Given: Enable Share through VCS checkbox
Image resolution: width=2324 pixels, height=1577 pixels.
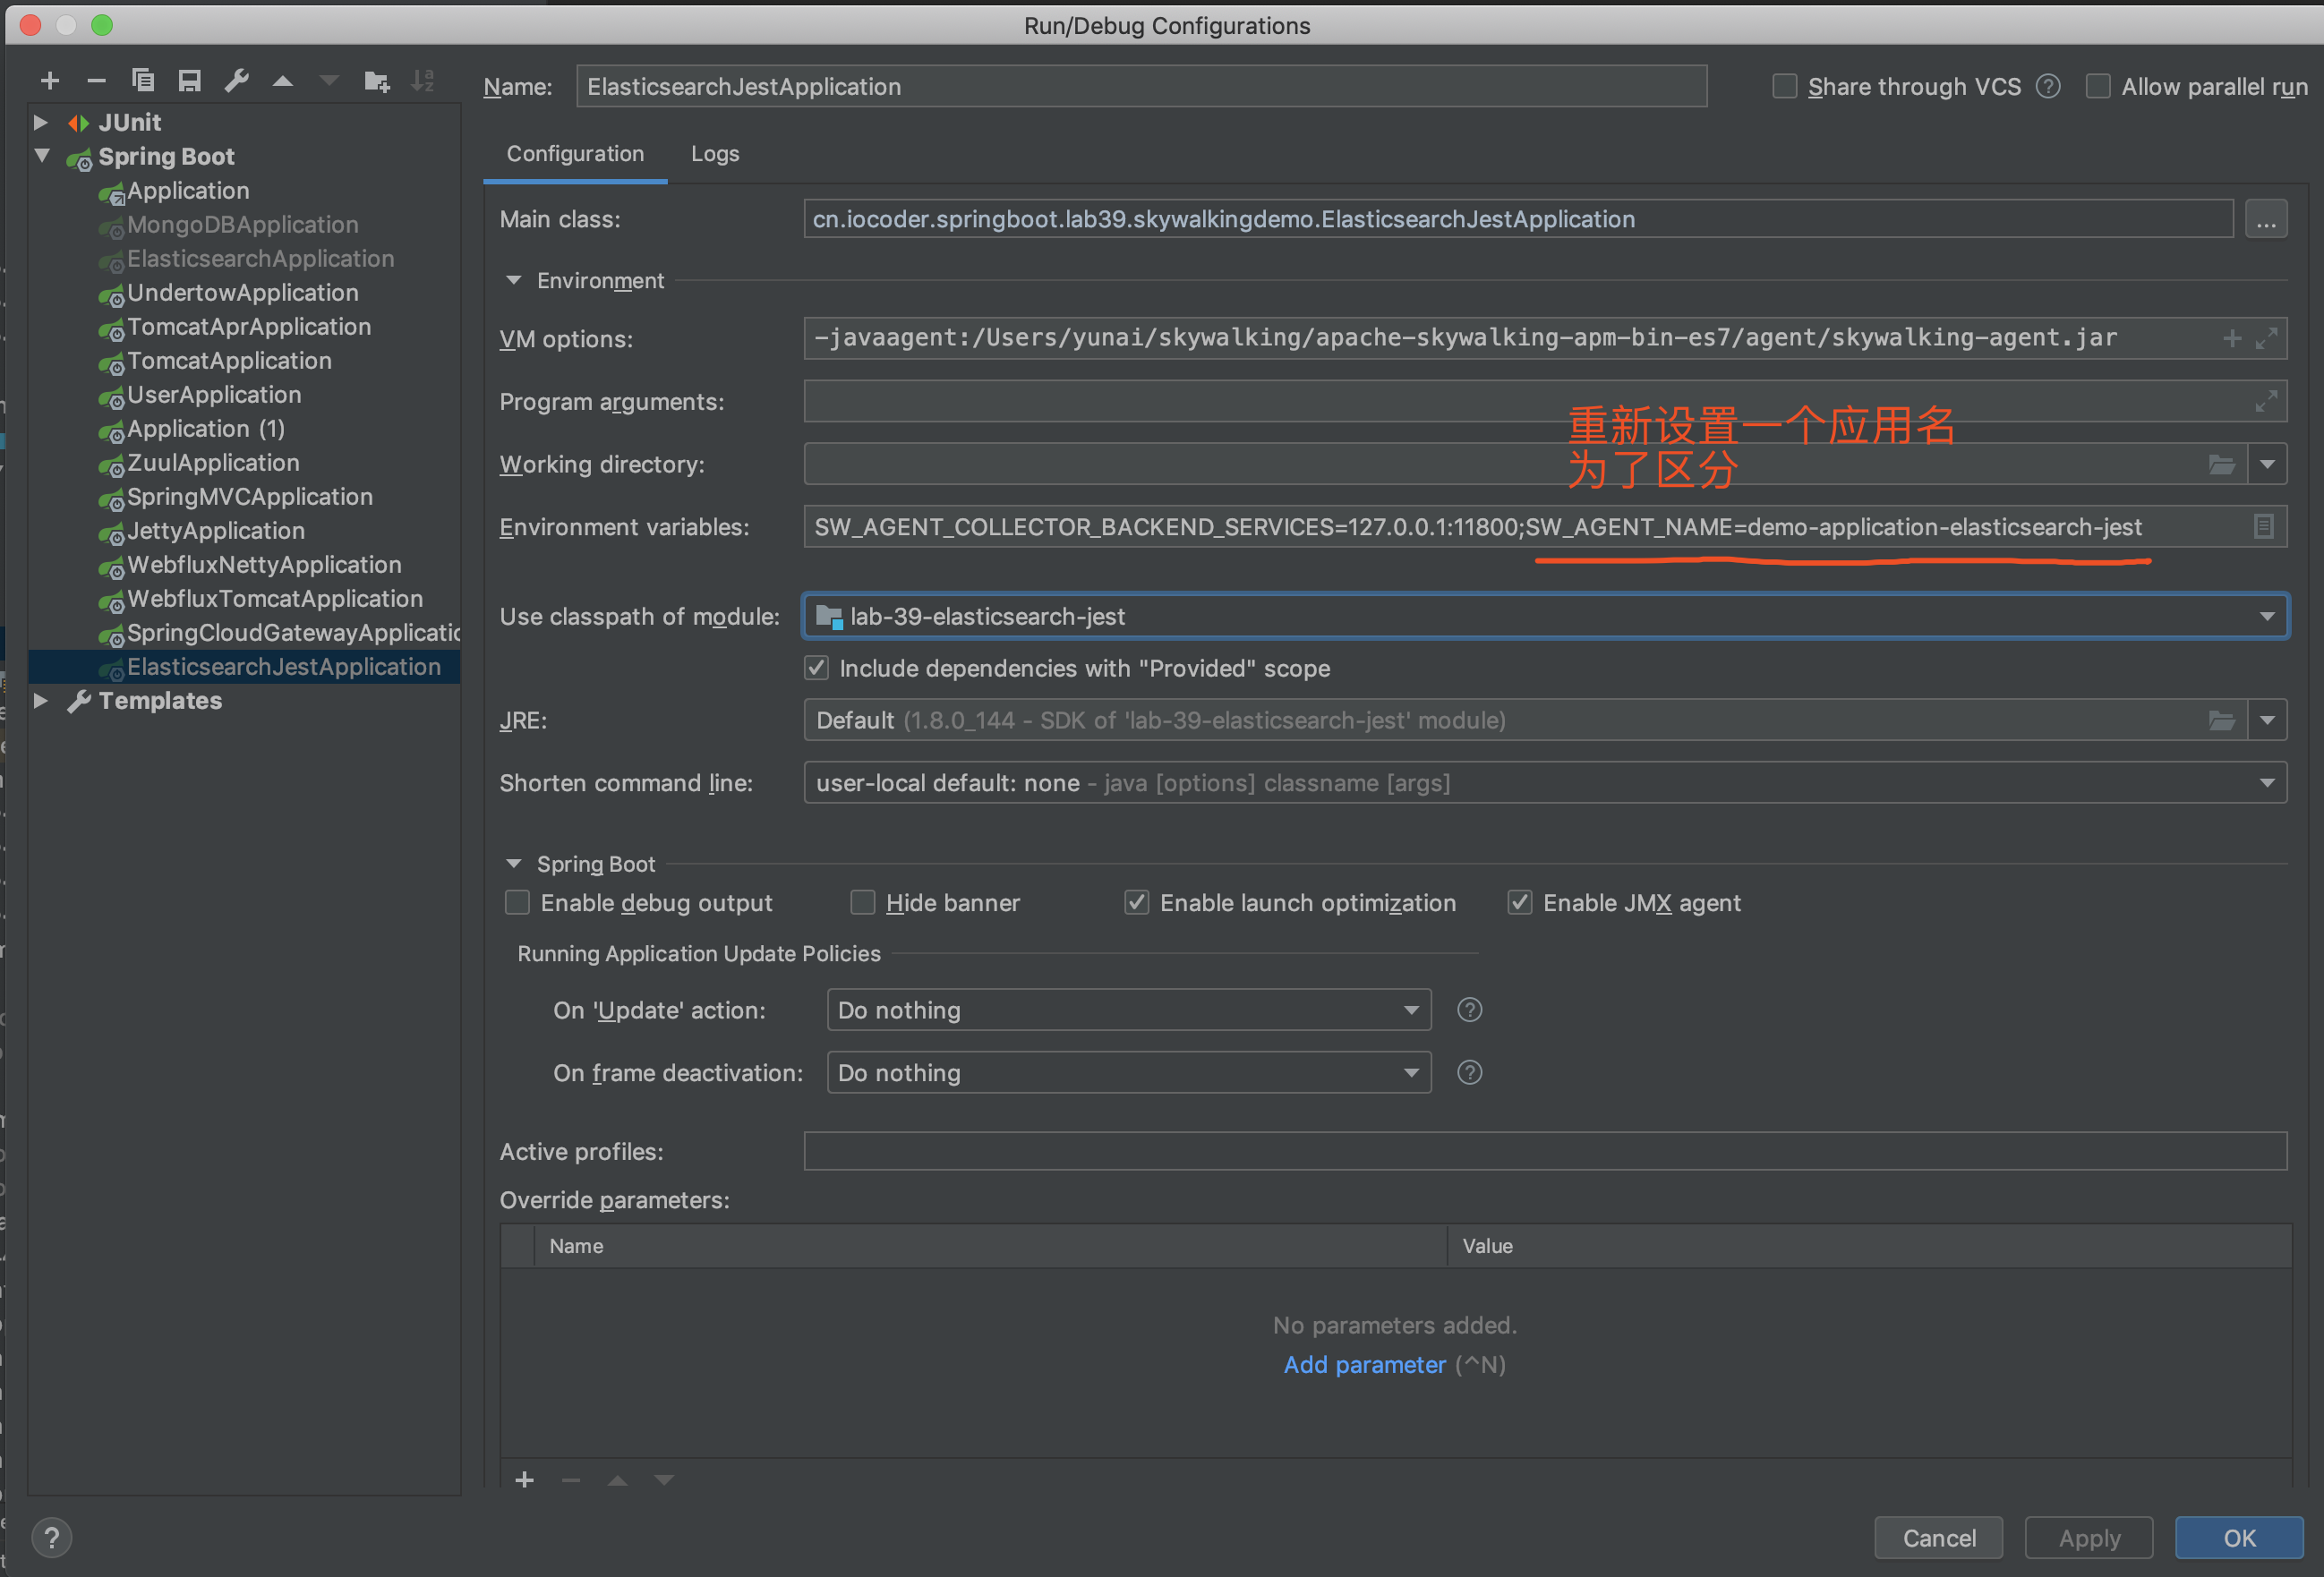Looking at the screenshot, I should pyautogui.click(x=1784, y=87).
